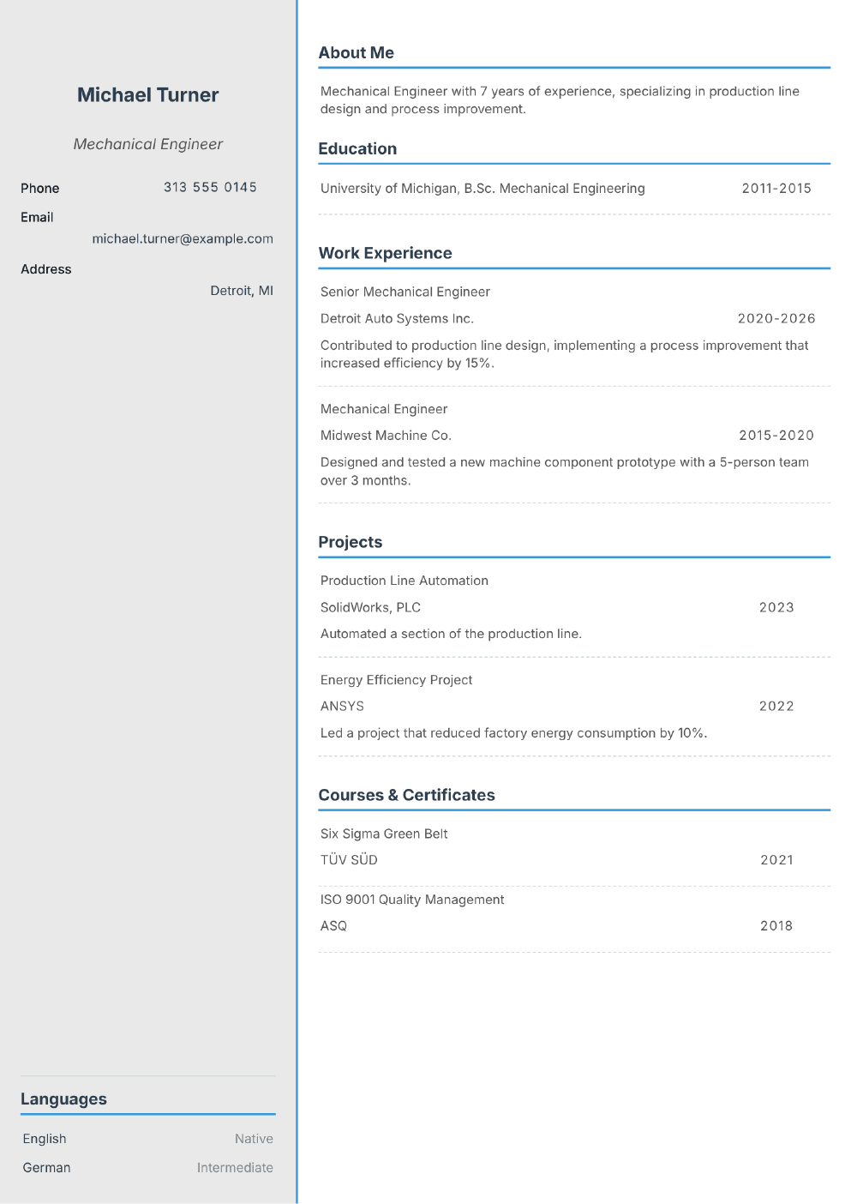Click the About Me summary paragraph
This screenshot has width=851, height=1204.
point(560,100)
